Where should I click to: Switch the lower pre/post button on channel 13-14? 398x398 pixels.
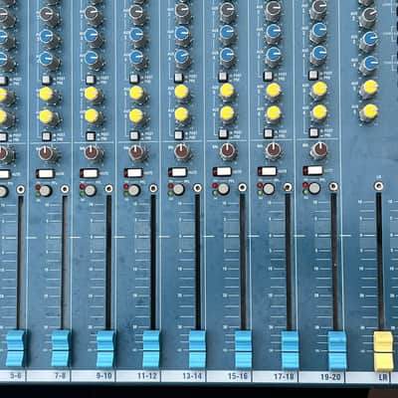[x=179, y=134]
